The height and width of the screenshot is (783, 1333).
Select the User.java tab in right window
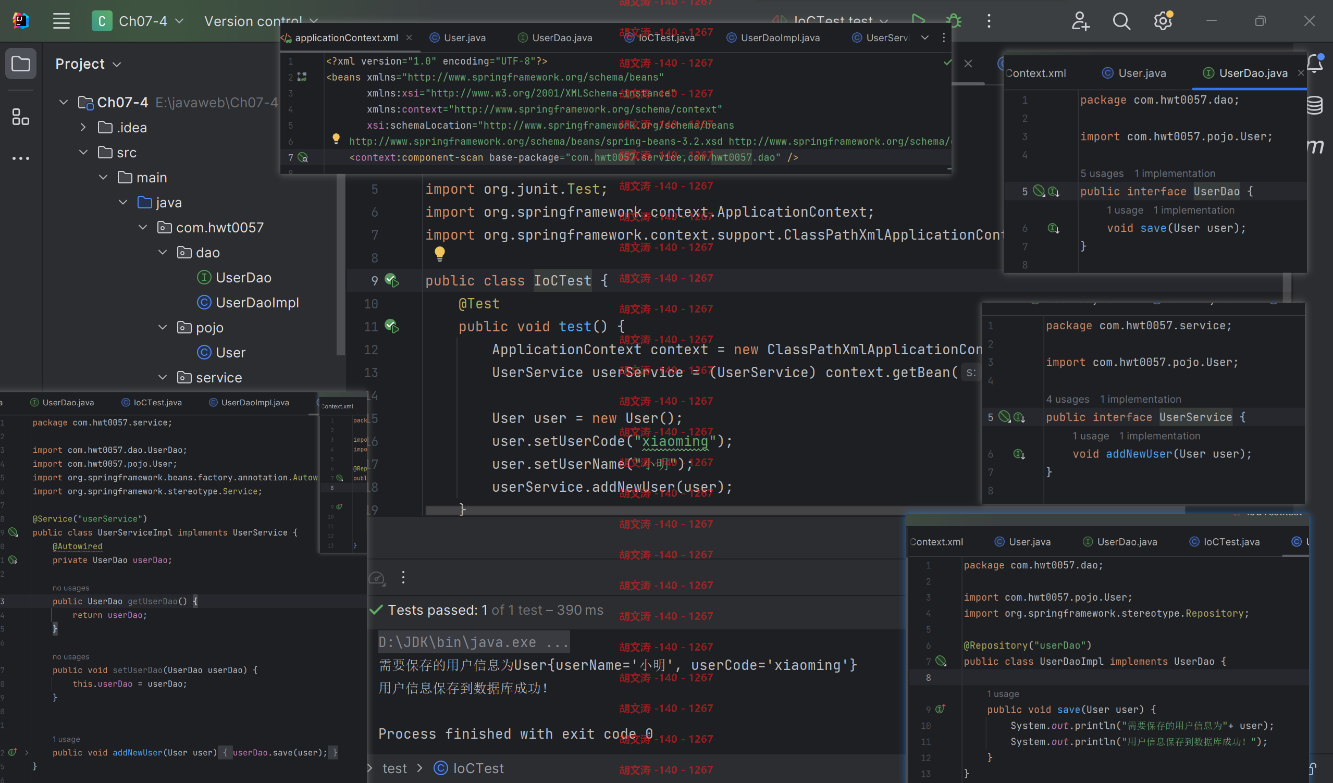coord(1134,73)
